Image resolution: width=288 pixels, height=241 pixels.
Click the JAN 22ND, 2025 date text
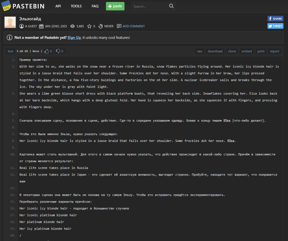(x=56, y=26)
